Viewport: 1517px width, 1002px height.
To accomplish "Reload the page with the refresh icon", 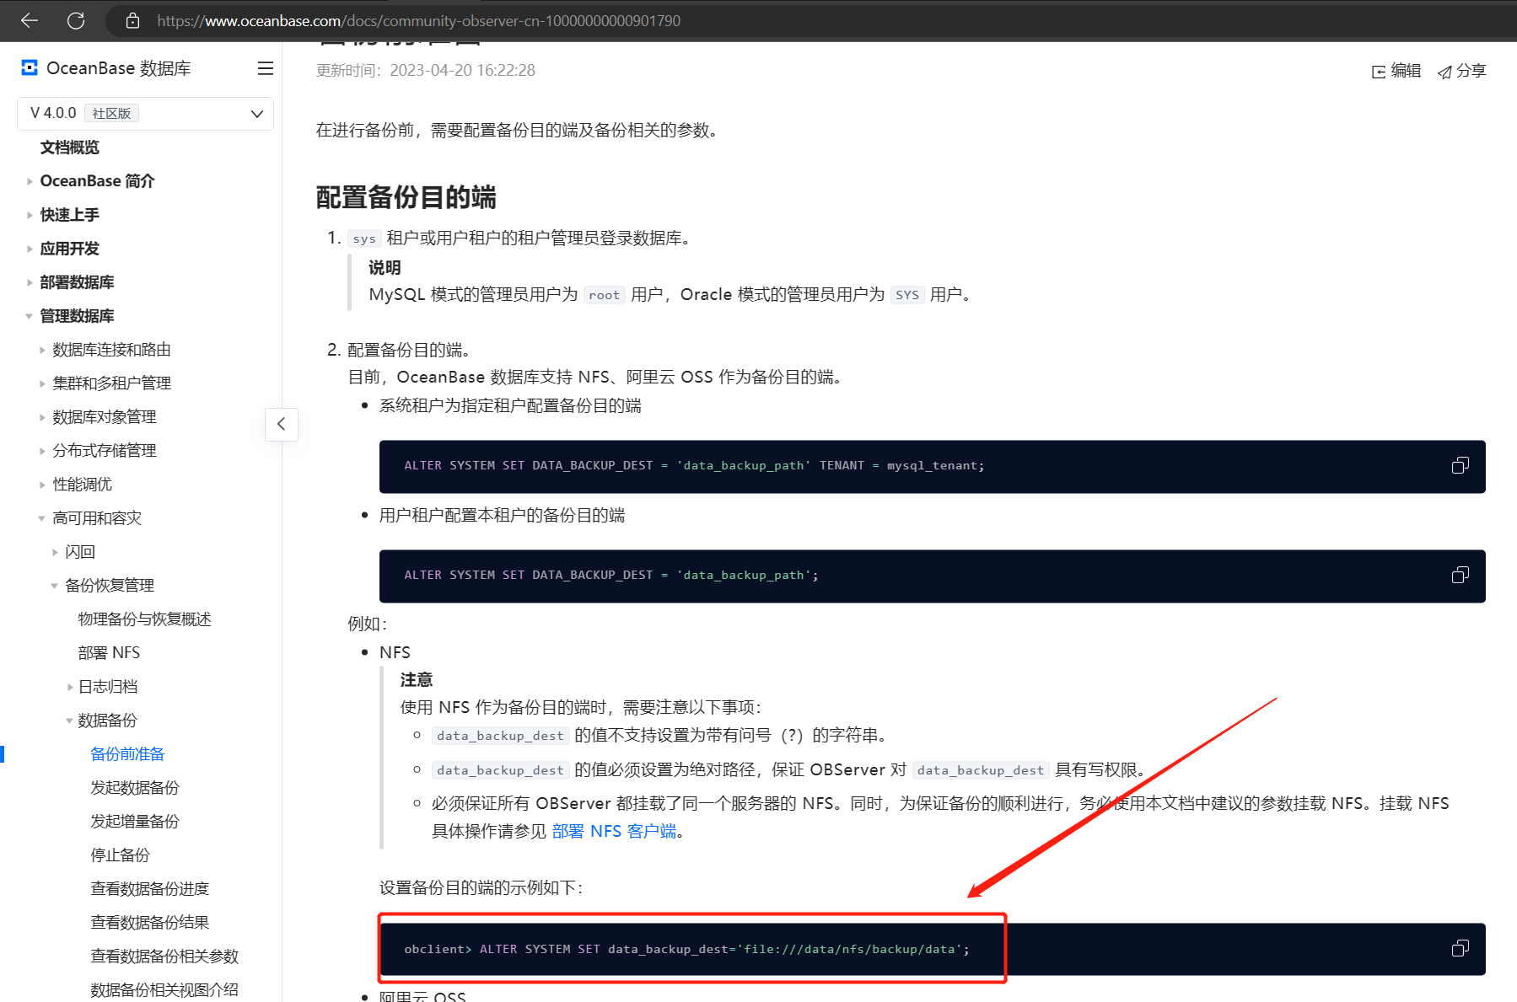I will (76, 20).
